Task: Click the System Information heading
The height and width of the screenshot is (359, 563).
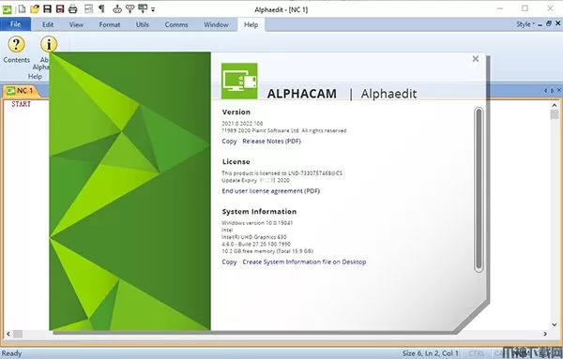Action: [x=259, y=212]
